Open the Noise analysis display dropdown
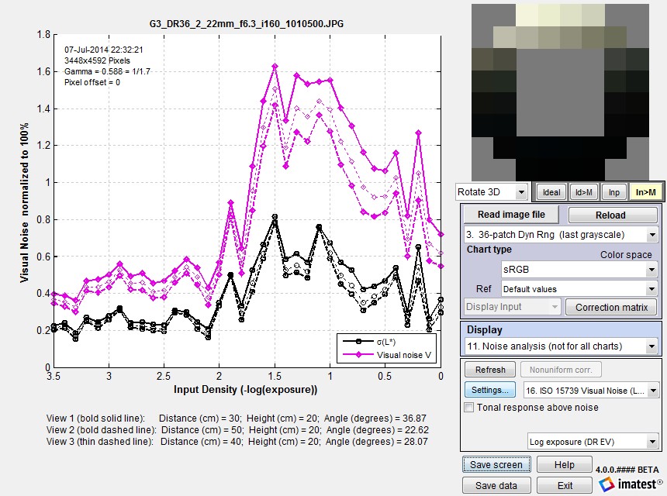This screenshot has height=496, width=667. [561, 346]
